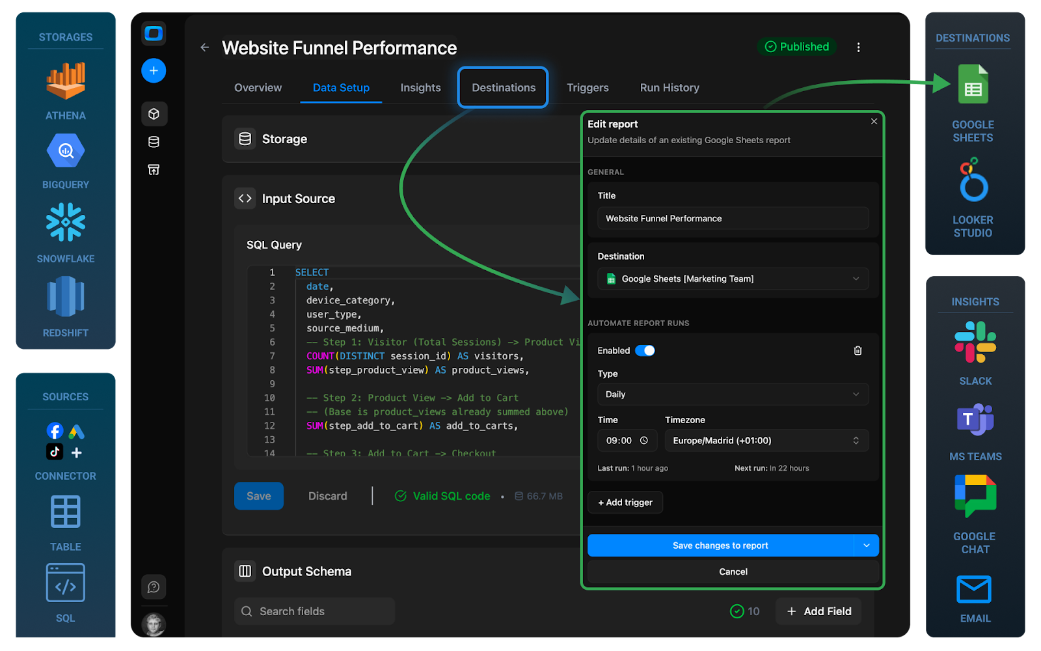Click Save changes to report
This screenshot has height=651, width=1041.
tap(720, 545)
